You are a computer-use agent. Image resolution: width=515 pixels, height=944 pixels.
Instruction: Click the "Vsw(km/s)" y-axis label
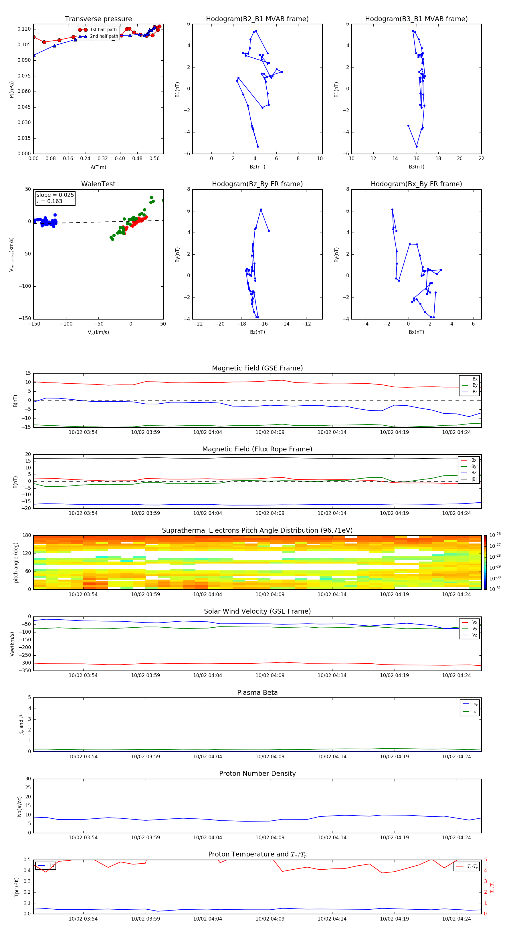12,644
